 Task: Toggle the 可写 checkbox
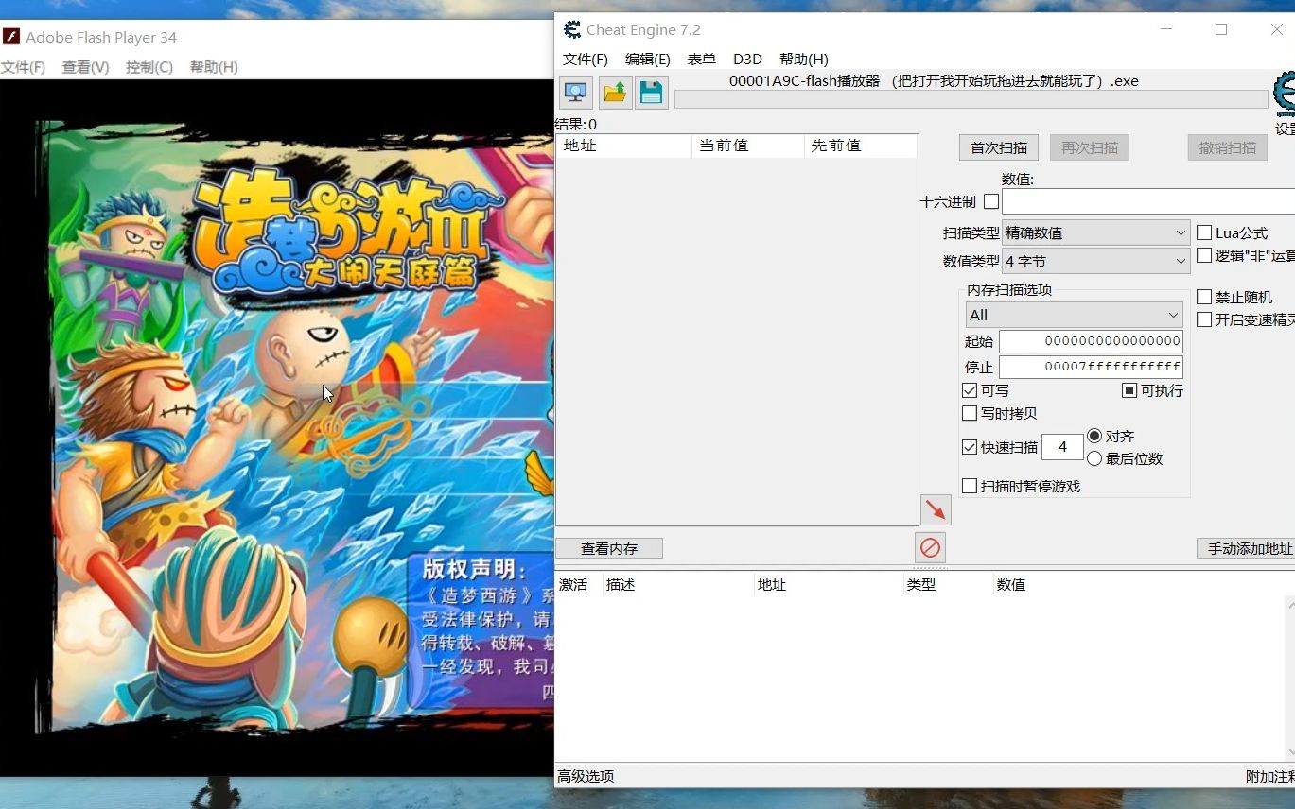click(x=970, y=390)
